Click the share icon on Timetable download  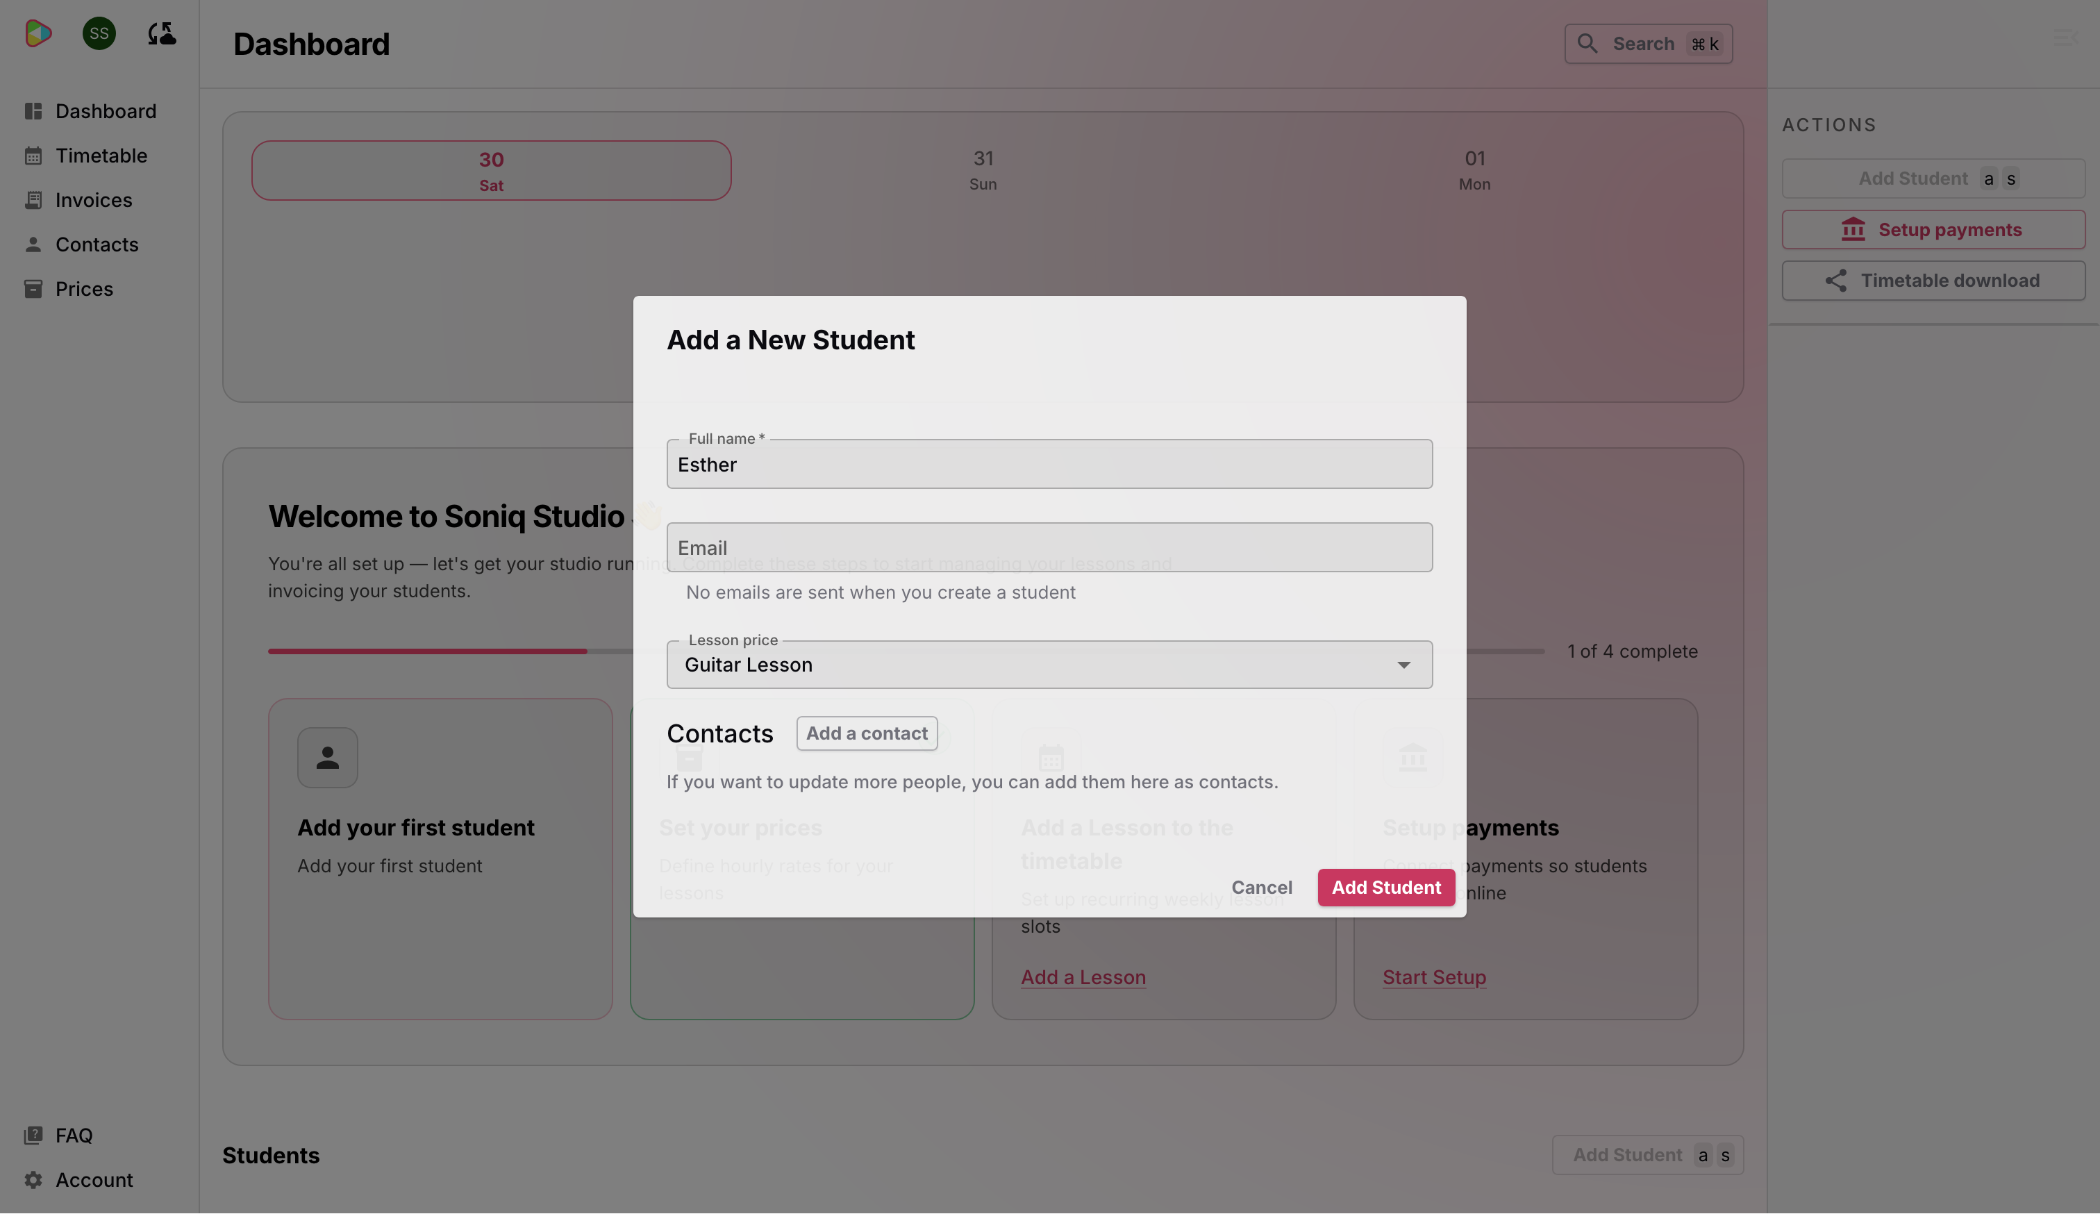[1836, 281]
